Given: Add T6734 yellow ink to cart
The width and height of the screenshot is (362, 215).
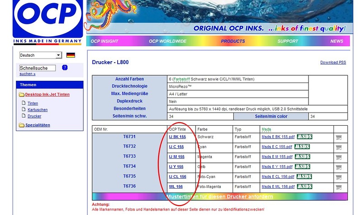Looking at the screenshot, I should click(x=338, y=167).
